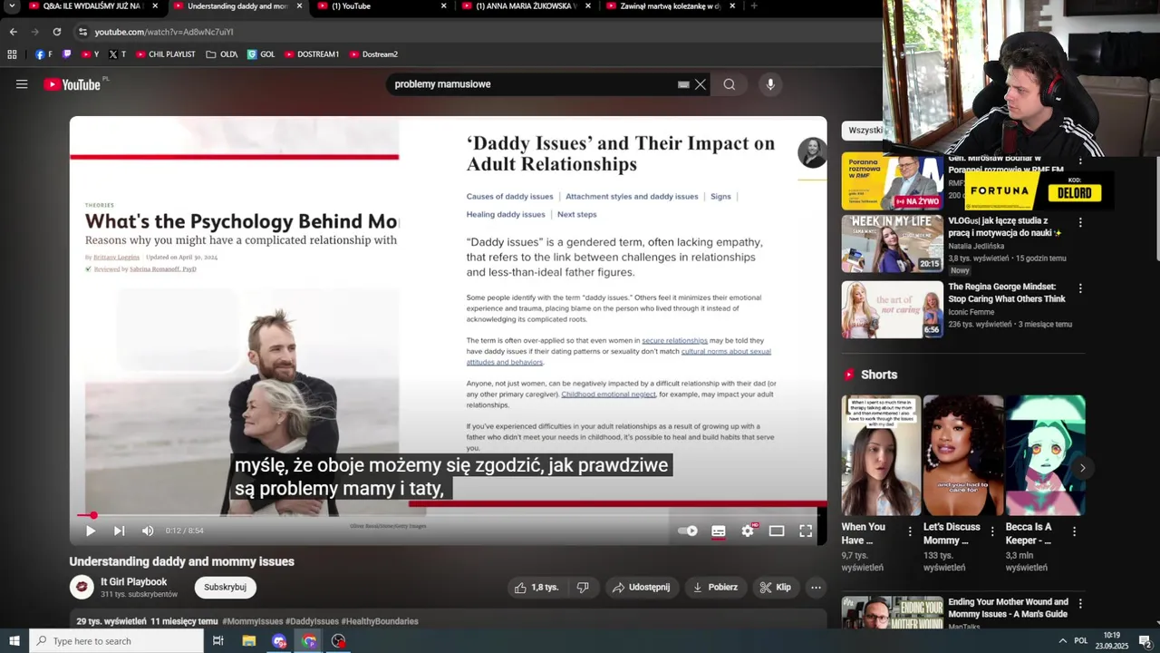The height and width of the screenshot is (653, 1160).
Task: Open the OLD\ bookmarks folder
Action: pyautogui.click(x=222, y=54)
